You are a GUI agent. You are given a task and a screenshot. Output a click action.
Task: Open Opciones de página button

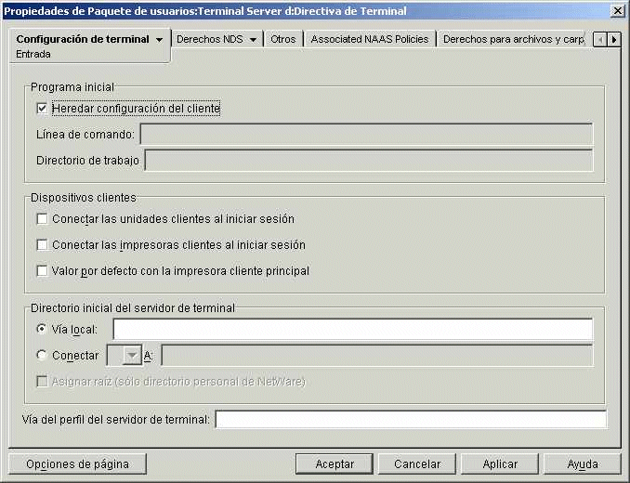(x=77, y=464)
